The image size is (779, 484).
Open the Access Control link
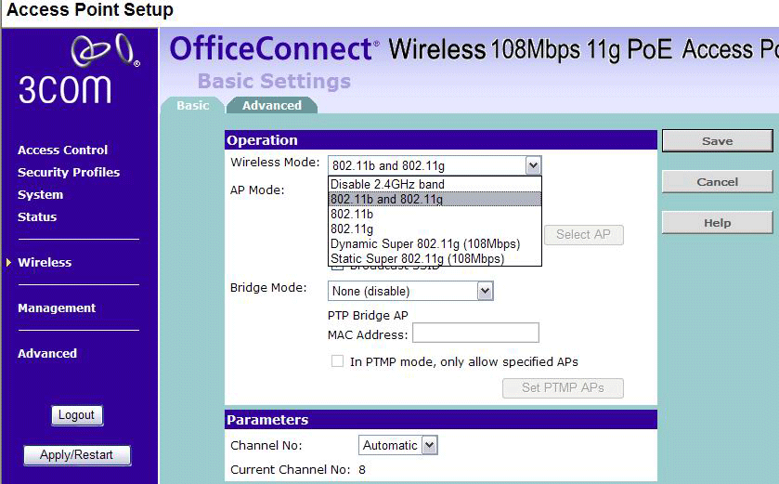pyautogui.click(x=62, y=150)
